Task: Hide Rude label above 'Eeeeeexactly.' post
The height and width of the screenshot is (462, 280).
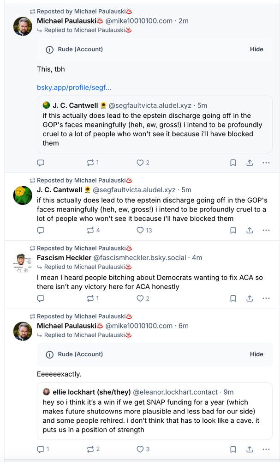Action: pos(256,354)
